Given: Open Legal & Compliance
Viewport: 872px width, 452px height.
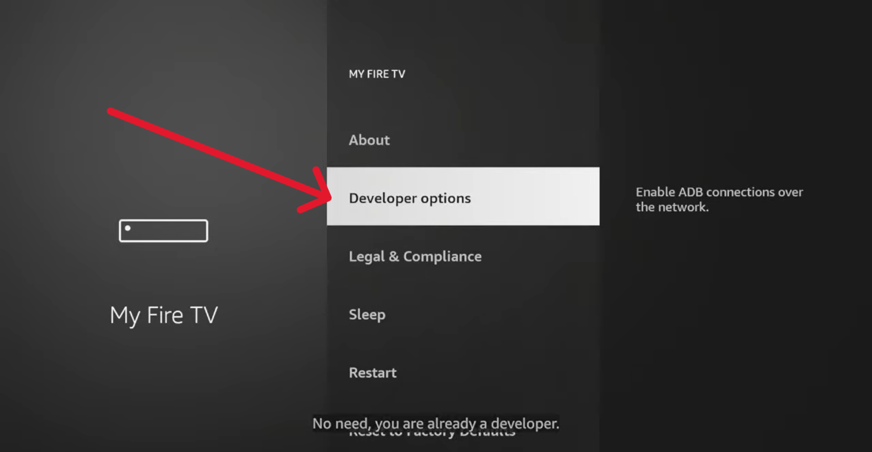Looking at the screenshot, I should click(x=415, y=256).
